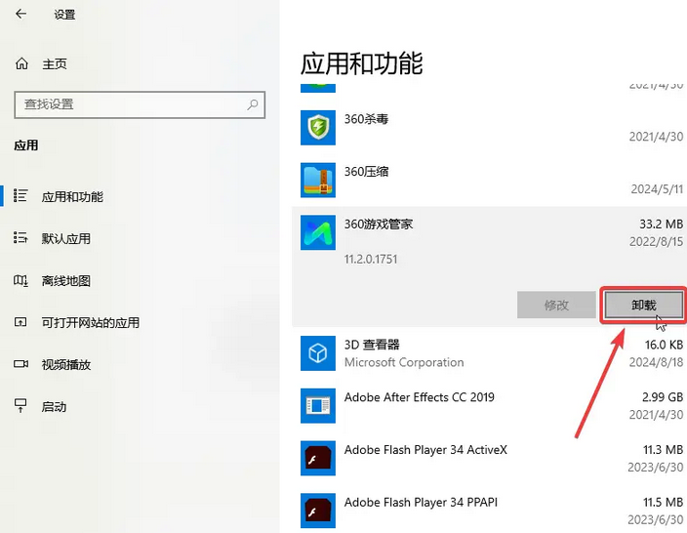This screenshot has width=687, height=533.
Task: Click the Flash Player 34 PPAPI icon
Action: pos(318,511)
